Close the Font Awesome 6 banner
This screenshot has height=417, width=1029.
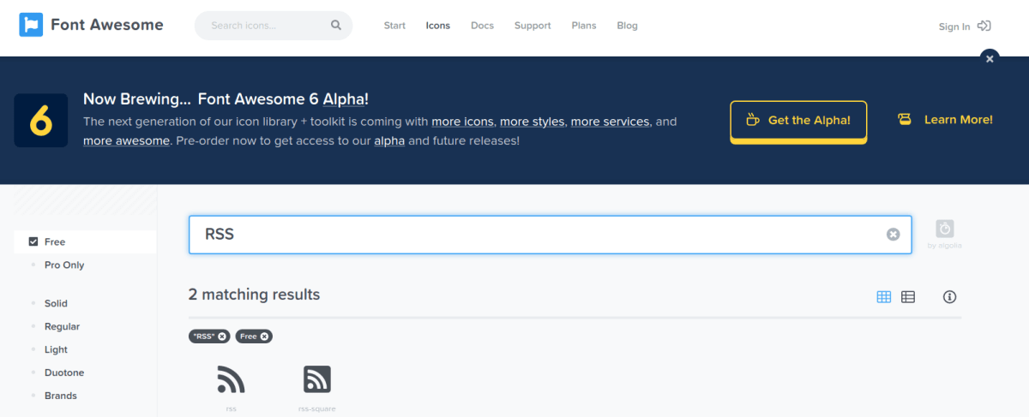[990, 58]
